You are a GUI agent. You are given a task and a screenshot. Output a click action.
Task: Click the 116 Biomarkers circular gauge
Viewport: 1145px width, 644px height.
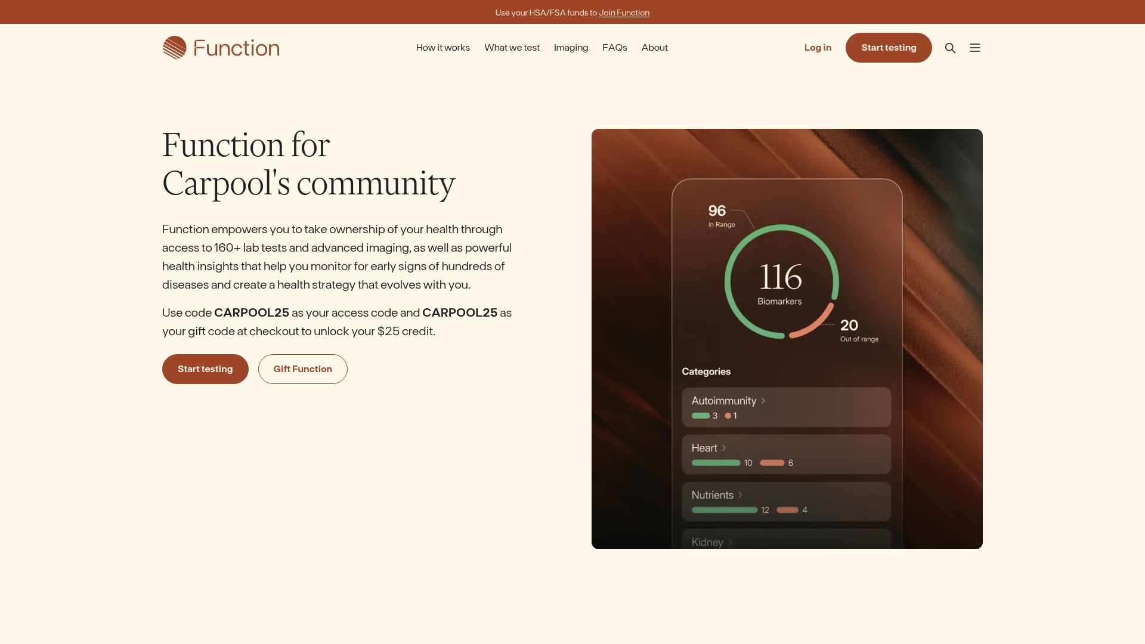coord(781,281)
